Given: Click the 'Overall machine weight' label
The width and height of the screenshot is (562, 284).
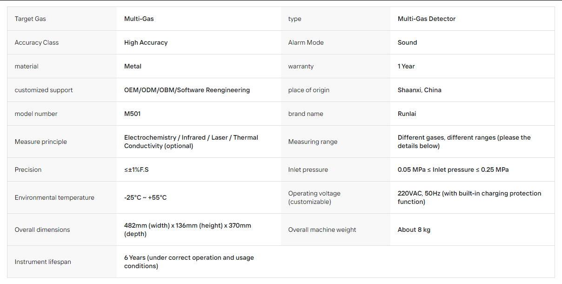Looking at the screenshot, I should (322, 230).
